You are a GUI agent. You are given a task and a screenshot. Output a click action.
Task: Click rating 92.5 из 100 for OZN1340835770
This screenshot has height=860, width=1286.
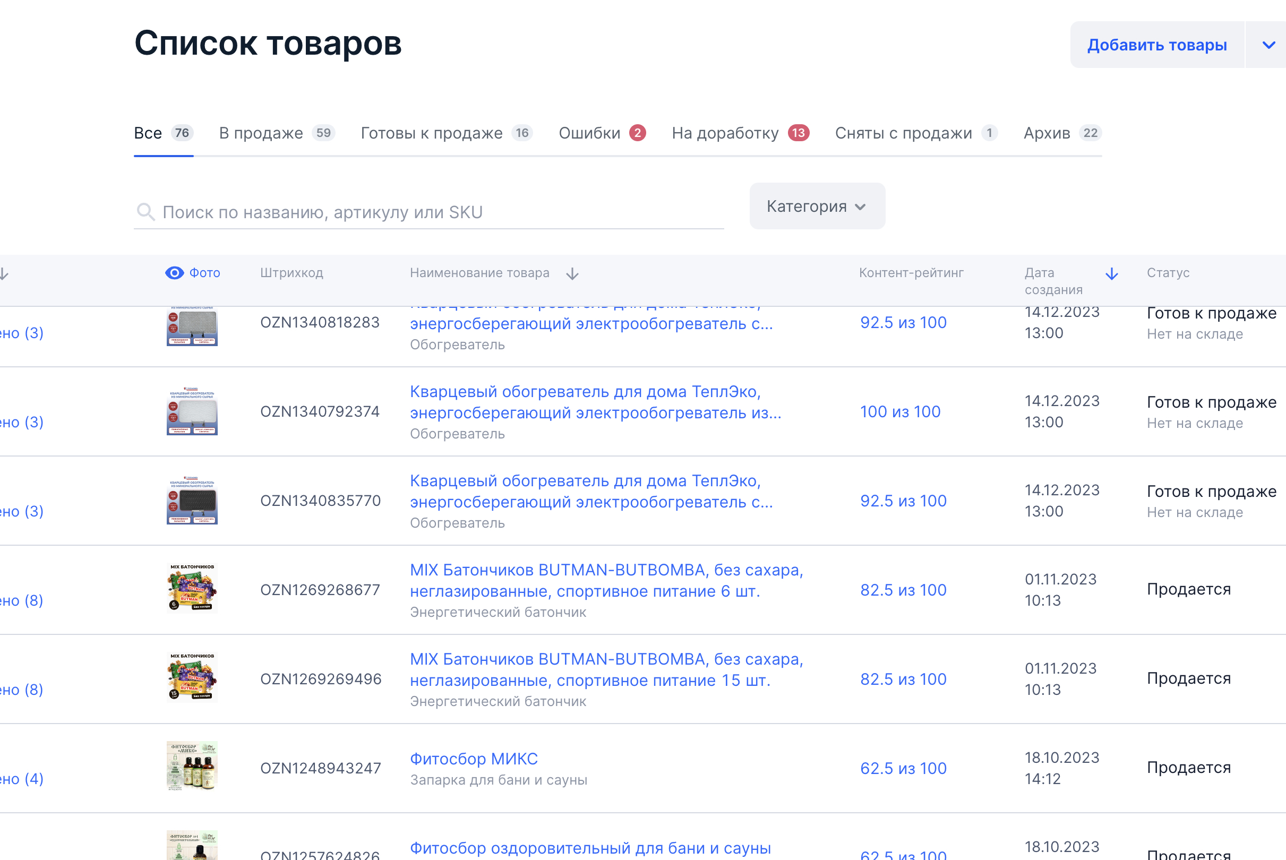[903, 501]
